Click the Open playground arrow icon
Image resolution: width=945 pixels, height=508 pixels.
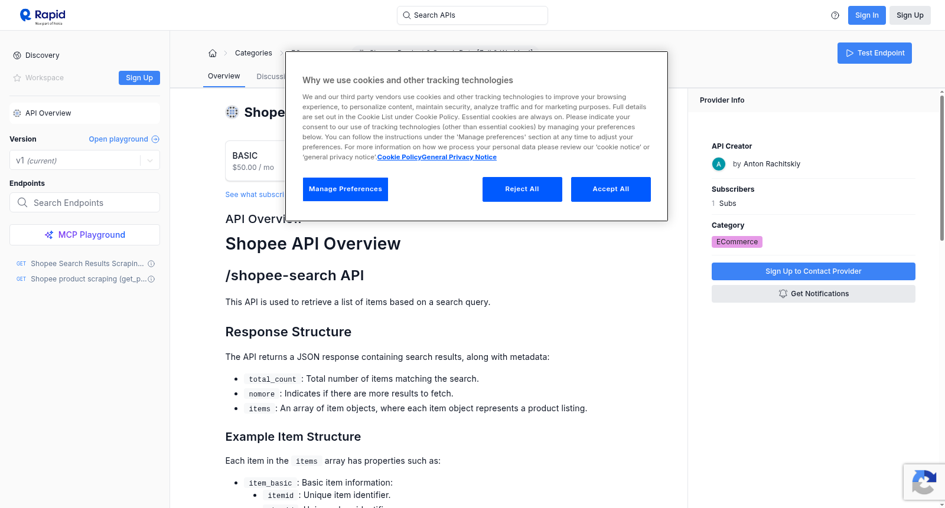[155, 139]
